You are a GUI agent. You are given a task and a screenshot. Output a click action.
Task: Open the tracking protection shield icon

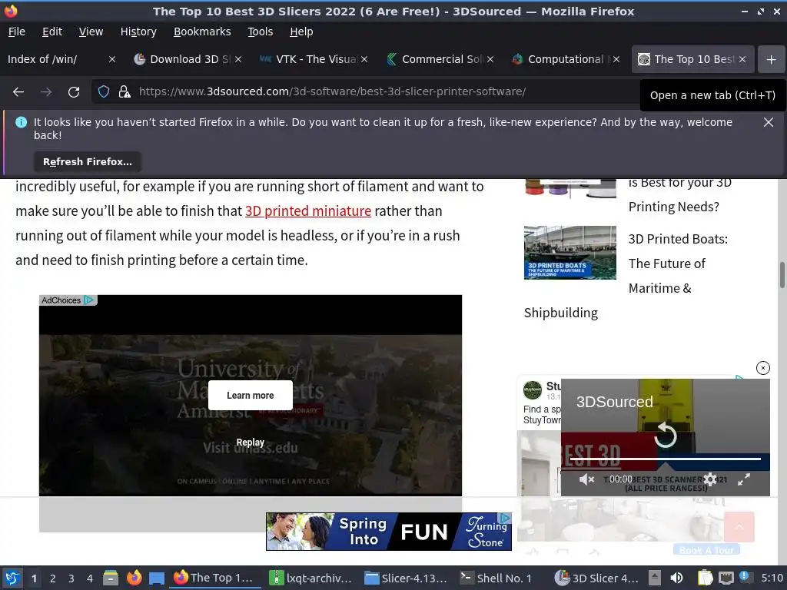click(104, 92)
